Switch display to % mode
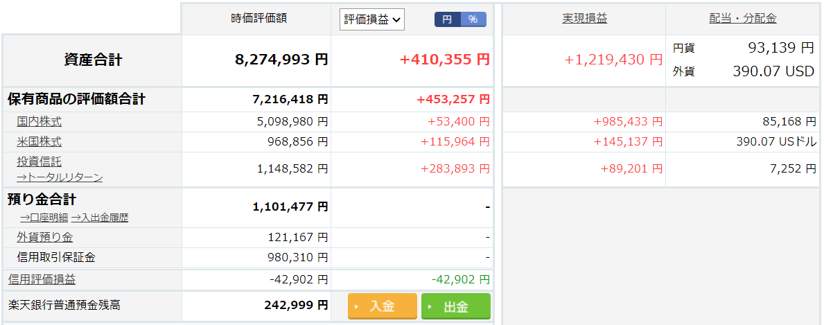 click(473, 19)
